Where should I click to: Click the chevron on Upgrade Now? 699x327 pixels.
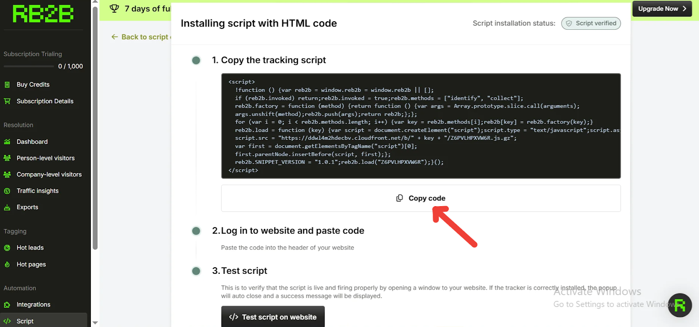pyautogui.click(x=684, y=9)
